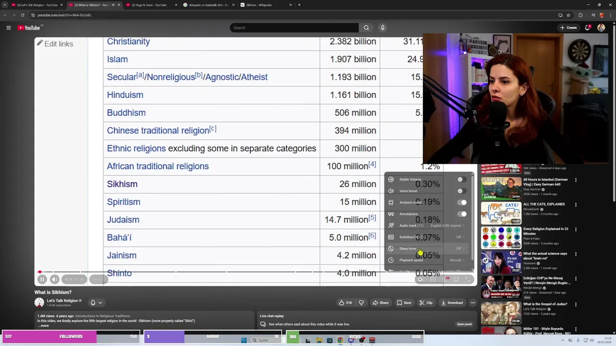Expand the description with '...more'
This screenshot has width=616, height=346.
pos(43,326)
